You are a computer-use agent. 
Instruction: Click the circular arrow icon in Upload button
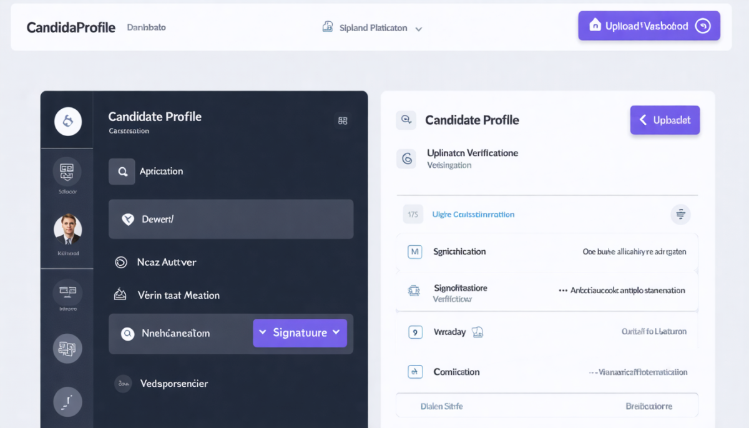[703, 26]
